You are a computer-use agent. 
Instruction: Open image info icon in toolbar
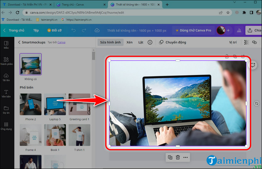point(150,42)
